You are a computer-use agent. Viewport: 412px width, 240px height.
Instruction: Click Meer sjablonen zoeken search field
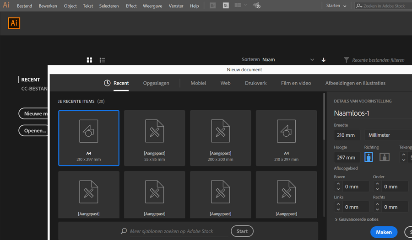[x=175, y=231]
